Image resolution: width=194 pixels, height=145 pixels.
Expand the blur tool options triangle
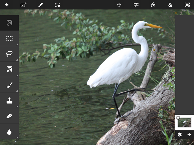click(17, 137)
